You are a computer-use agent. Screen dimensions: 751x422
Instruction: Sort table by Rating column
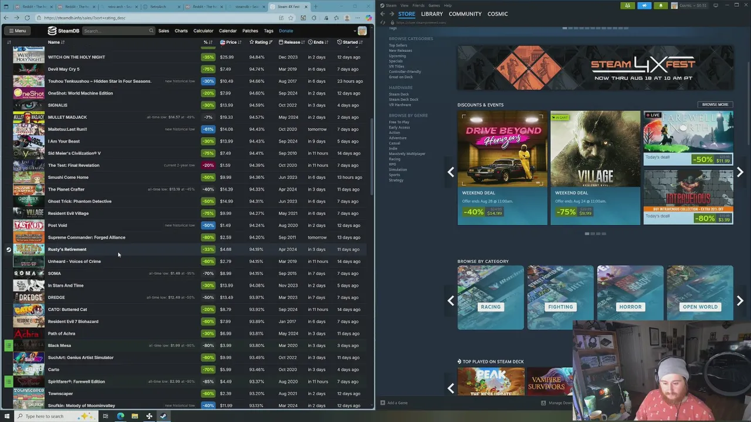click(261, 42)
